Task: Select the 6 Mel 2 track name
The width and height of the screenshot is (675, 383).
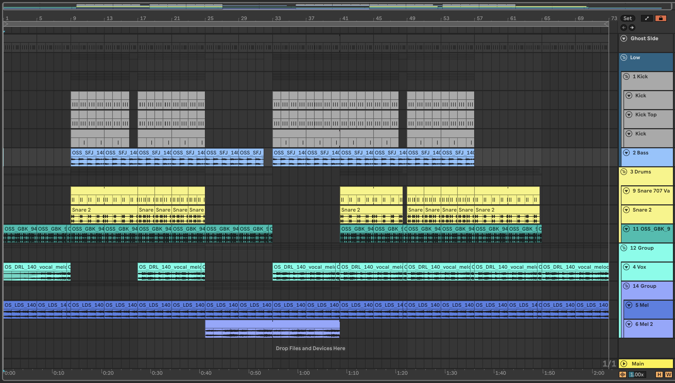Action: pos(644,324)
